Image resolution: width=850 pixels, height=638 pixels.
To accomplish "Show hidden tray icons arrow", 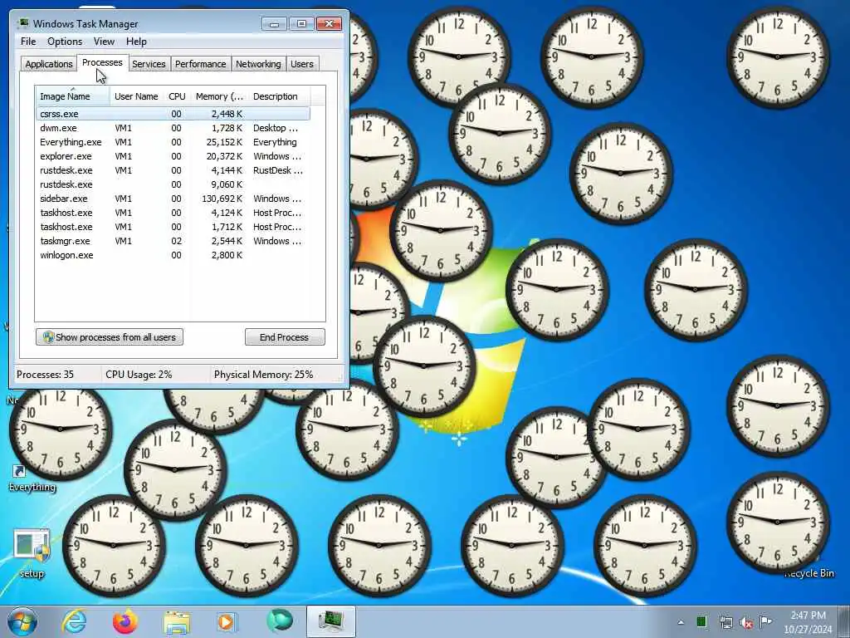I will tap(681, 622).
